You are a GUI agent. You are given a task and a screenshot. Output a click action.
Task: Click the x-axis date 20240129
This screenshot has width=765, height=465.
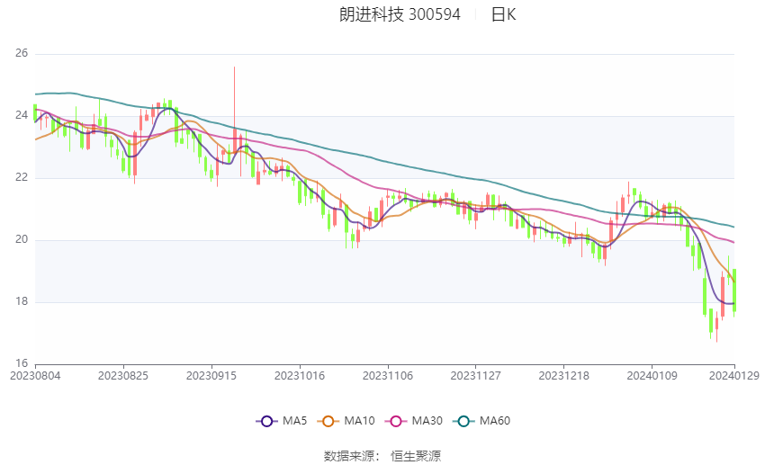734,376
